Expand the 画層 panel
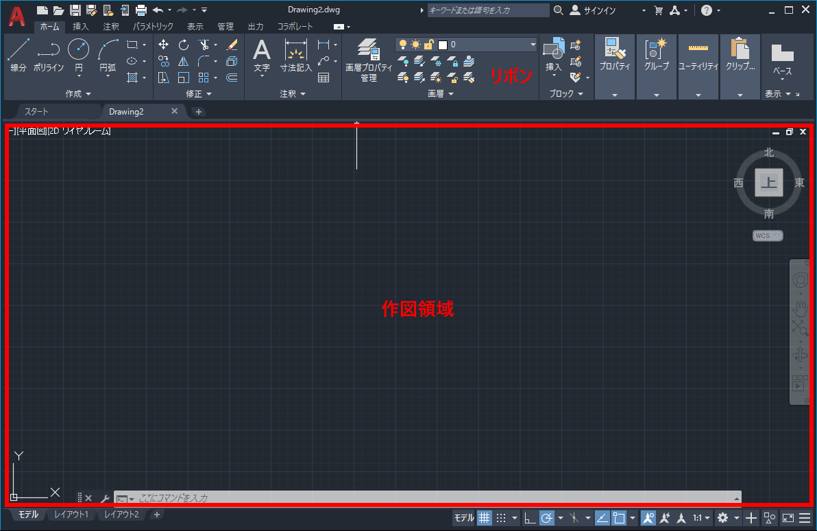This screenshot has height=531, width=817. click(x=440, y=94)
